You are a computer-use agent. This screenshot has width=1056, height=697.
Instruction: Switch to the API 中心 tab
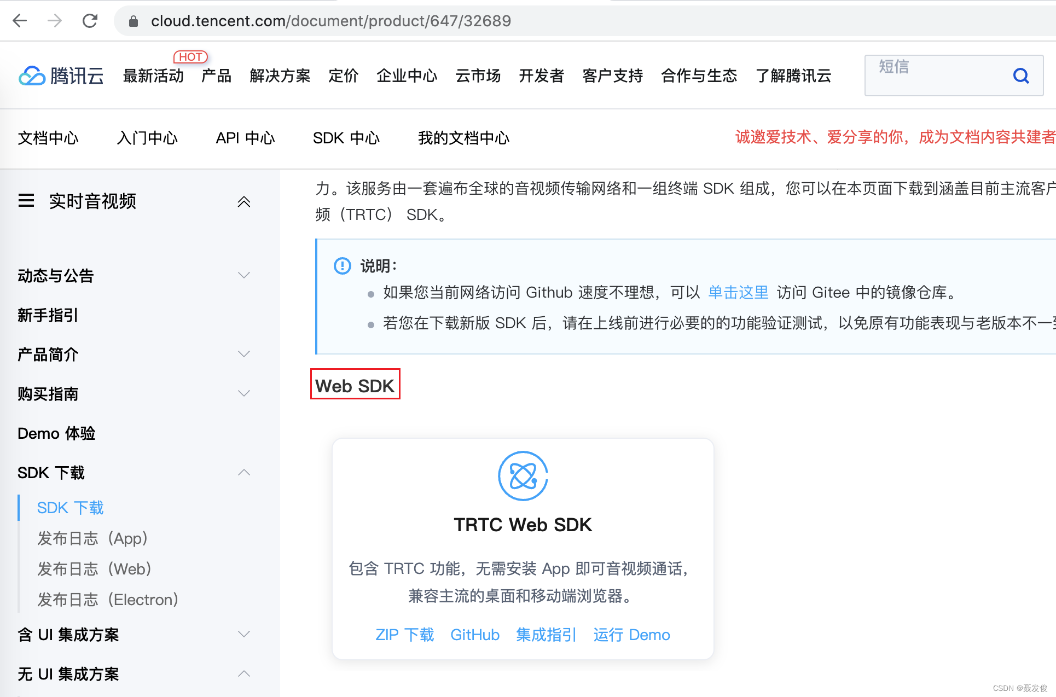(245, 138)
